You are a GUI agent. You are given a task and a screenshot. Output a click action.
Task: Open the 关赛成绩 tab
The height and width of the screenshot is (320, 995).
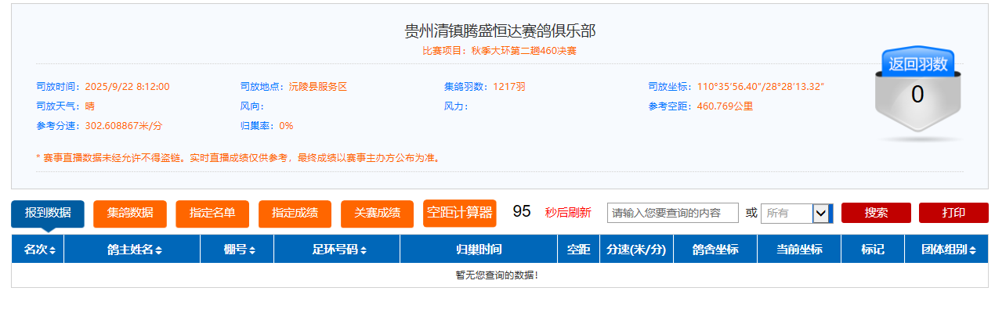click(x=377, y=213)
